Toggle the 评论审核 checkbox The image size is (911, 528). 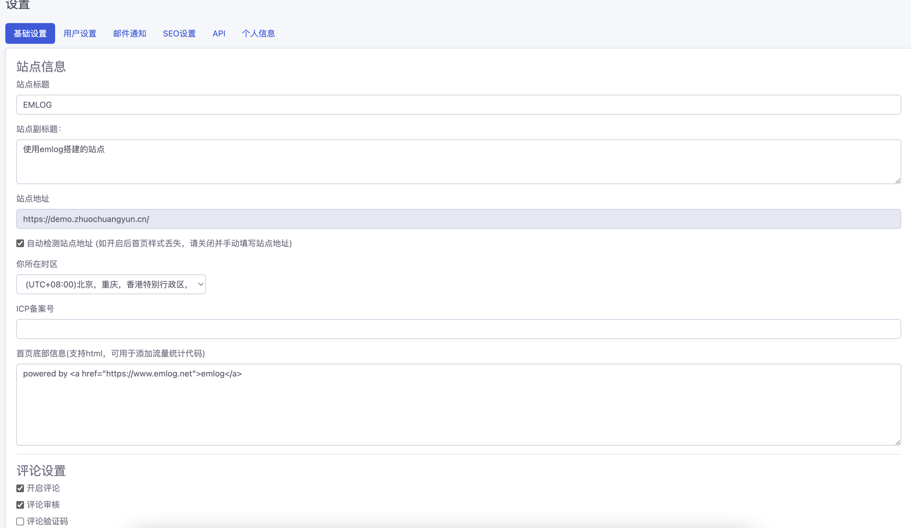pyautogui.click(x=20, y=505)
